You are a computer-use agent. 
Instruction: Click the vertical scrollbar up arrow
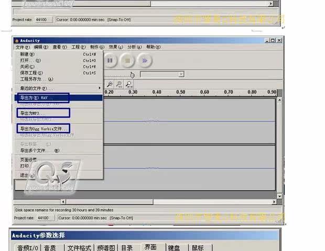click(279, 100)
